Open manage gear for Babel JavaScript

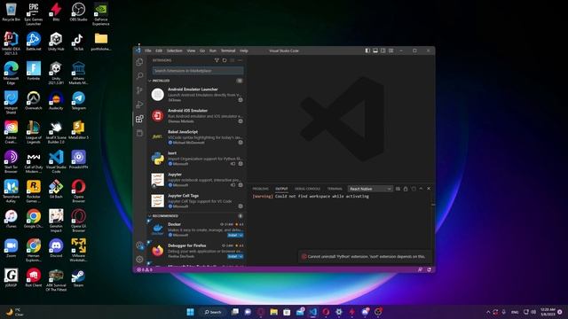[241, 143]
